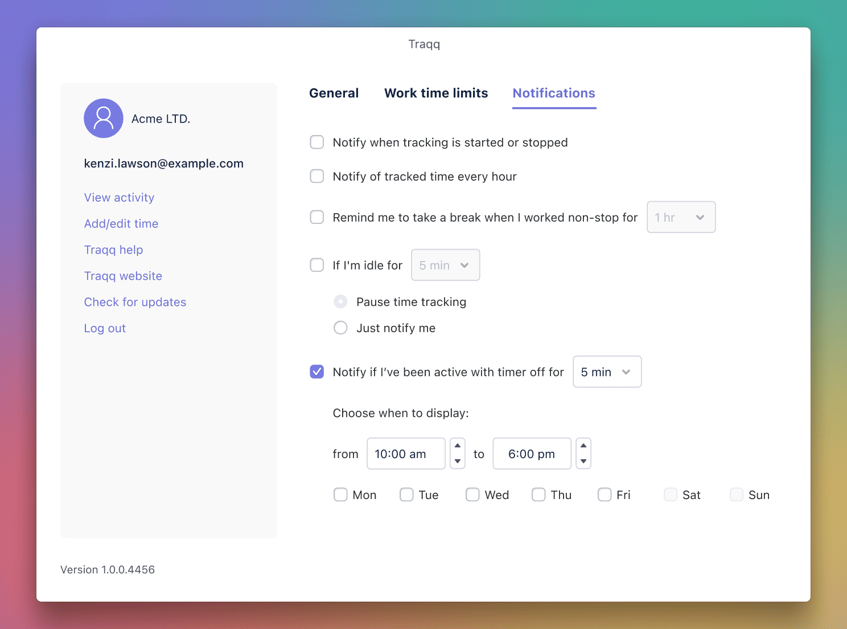Click the Acme LTD. user avatar icon
This screenshot has width=847, height=629.
click(x=104, y=119)
